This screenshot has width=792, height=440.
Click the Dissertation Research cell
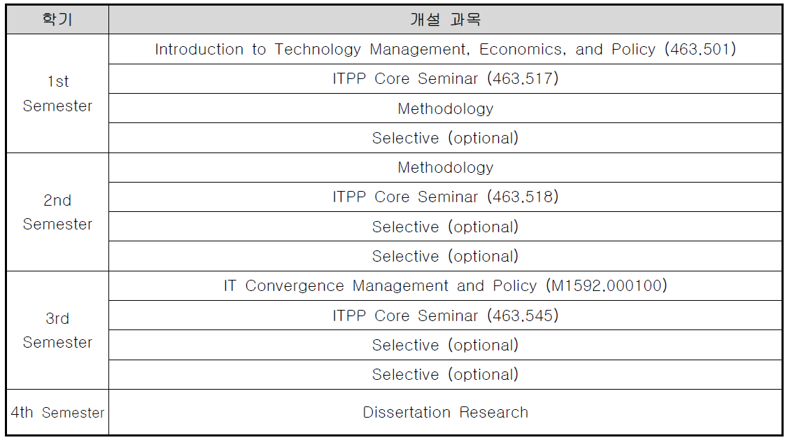tap(446, 412)
